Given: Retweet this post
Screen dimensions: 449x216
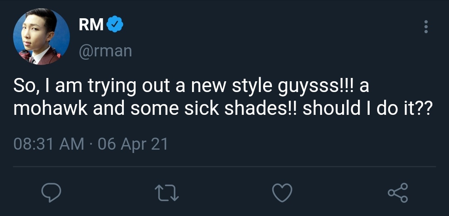Looking at the screenshot, I should [167, 193].
